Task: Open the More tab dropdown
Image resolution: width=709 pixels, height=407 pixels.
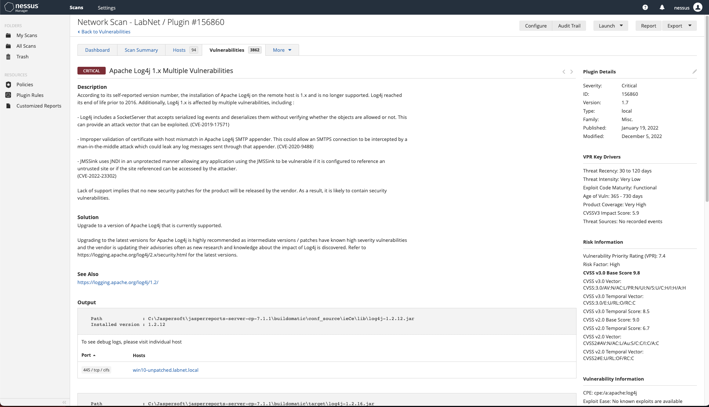Action: tap(282, 50)
